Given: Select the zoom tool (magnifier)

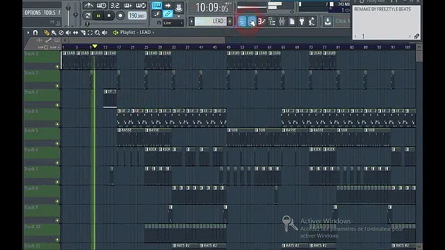Looking at the screenshot, I should (97, 32).
